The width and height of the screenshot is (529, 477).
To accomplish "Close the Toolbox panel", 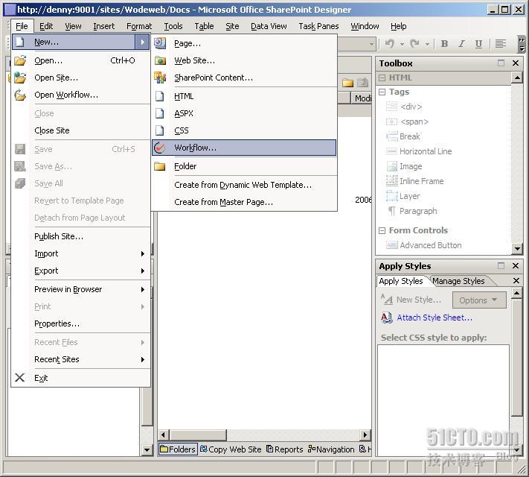I will [516, 63].
